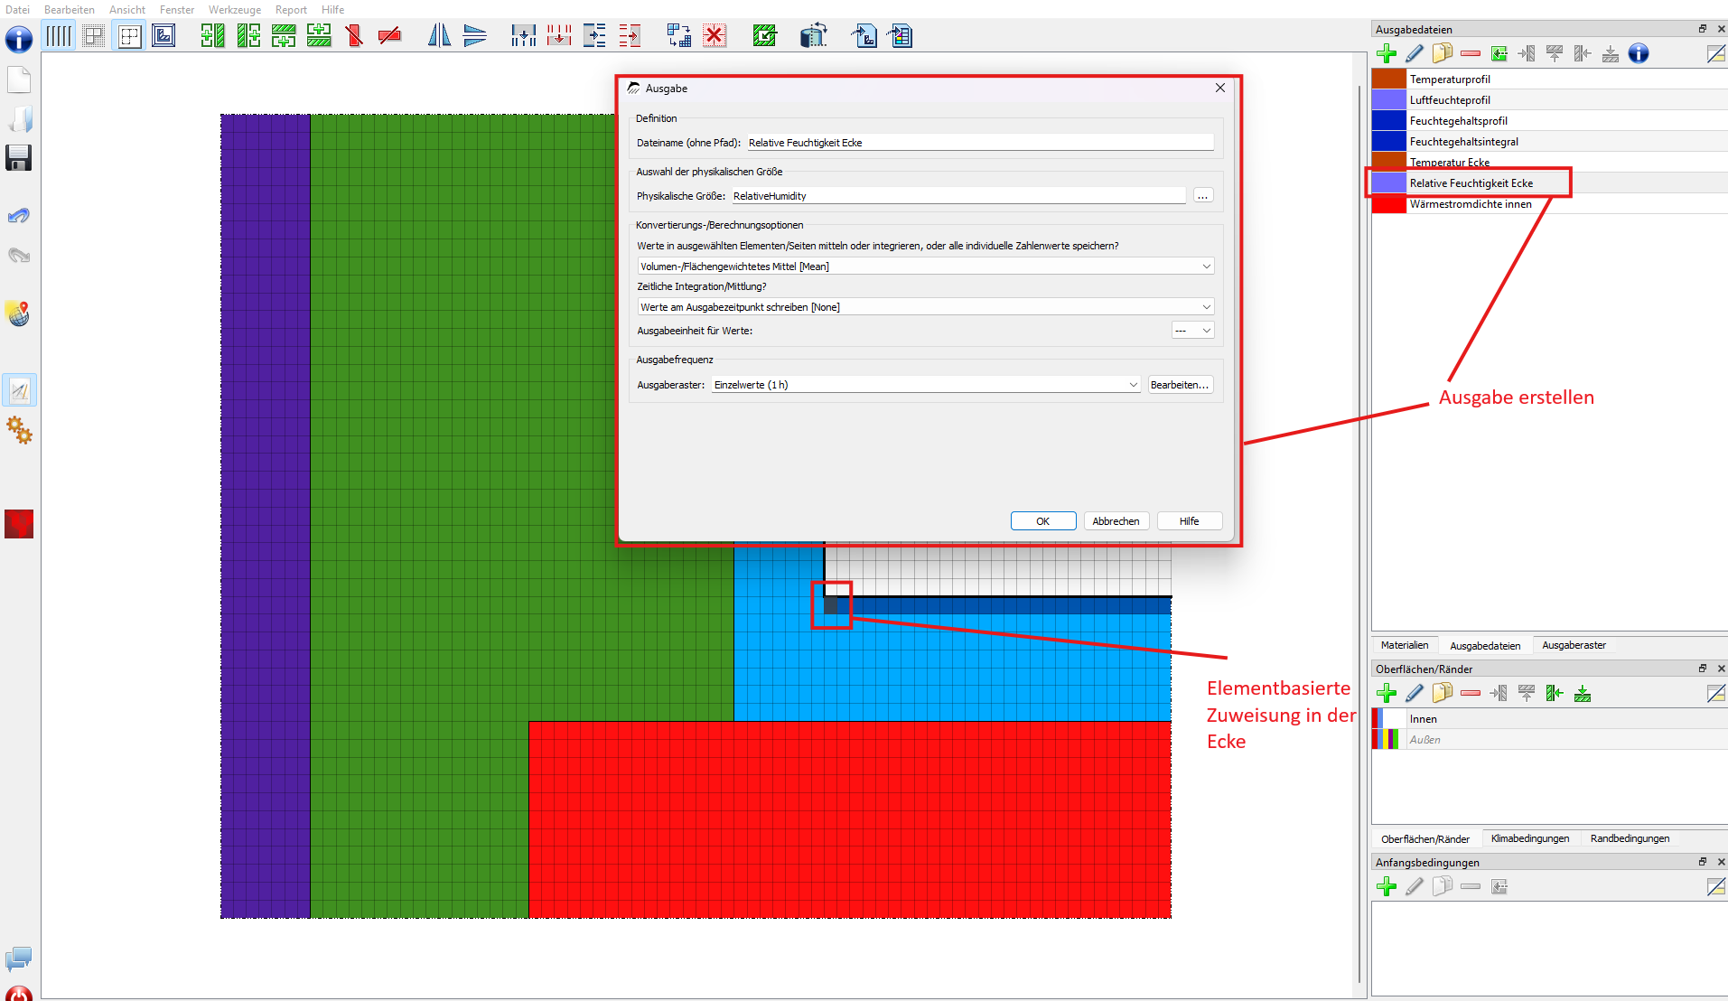Open the spatial averaging Mean dropdown
Screen dimensions: 1728x1001
click(x=926, y=267)
